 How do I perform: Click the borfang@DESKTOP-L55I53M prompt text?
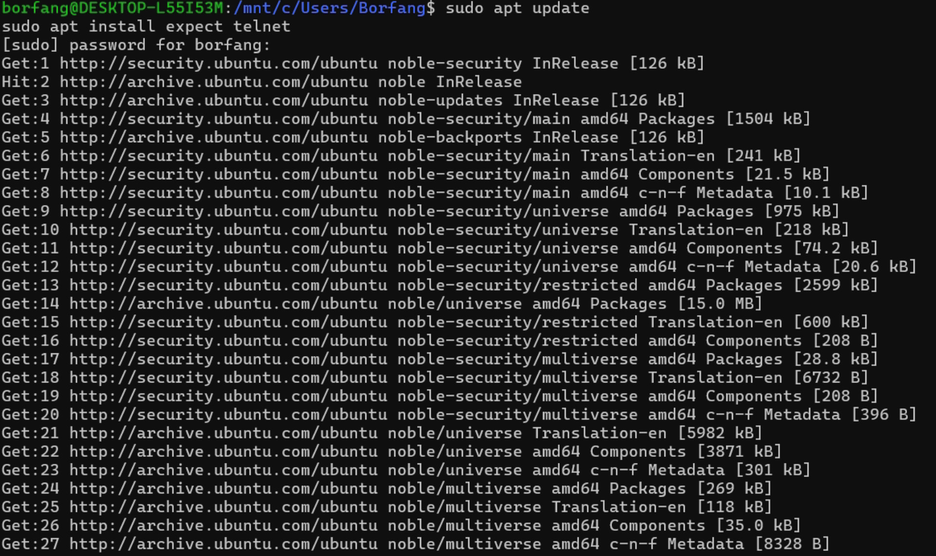click(112, 8)
